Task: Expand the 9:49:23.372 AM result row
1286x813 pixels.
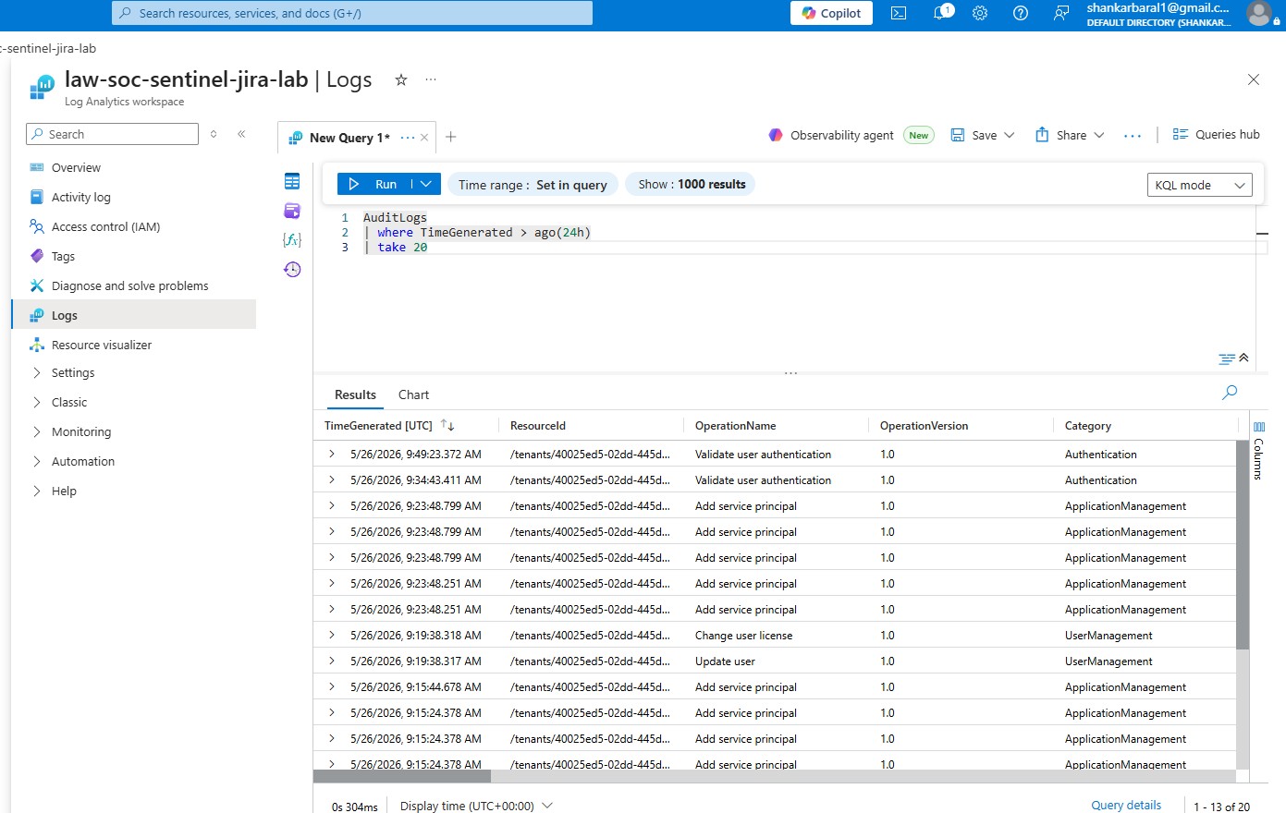Action: tap(332, 454)
